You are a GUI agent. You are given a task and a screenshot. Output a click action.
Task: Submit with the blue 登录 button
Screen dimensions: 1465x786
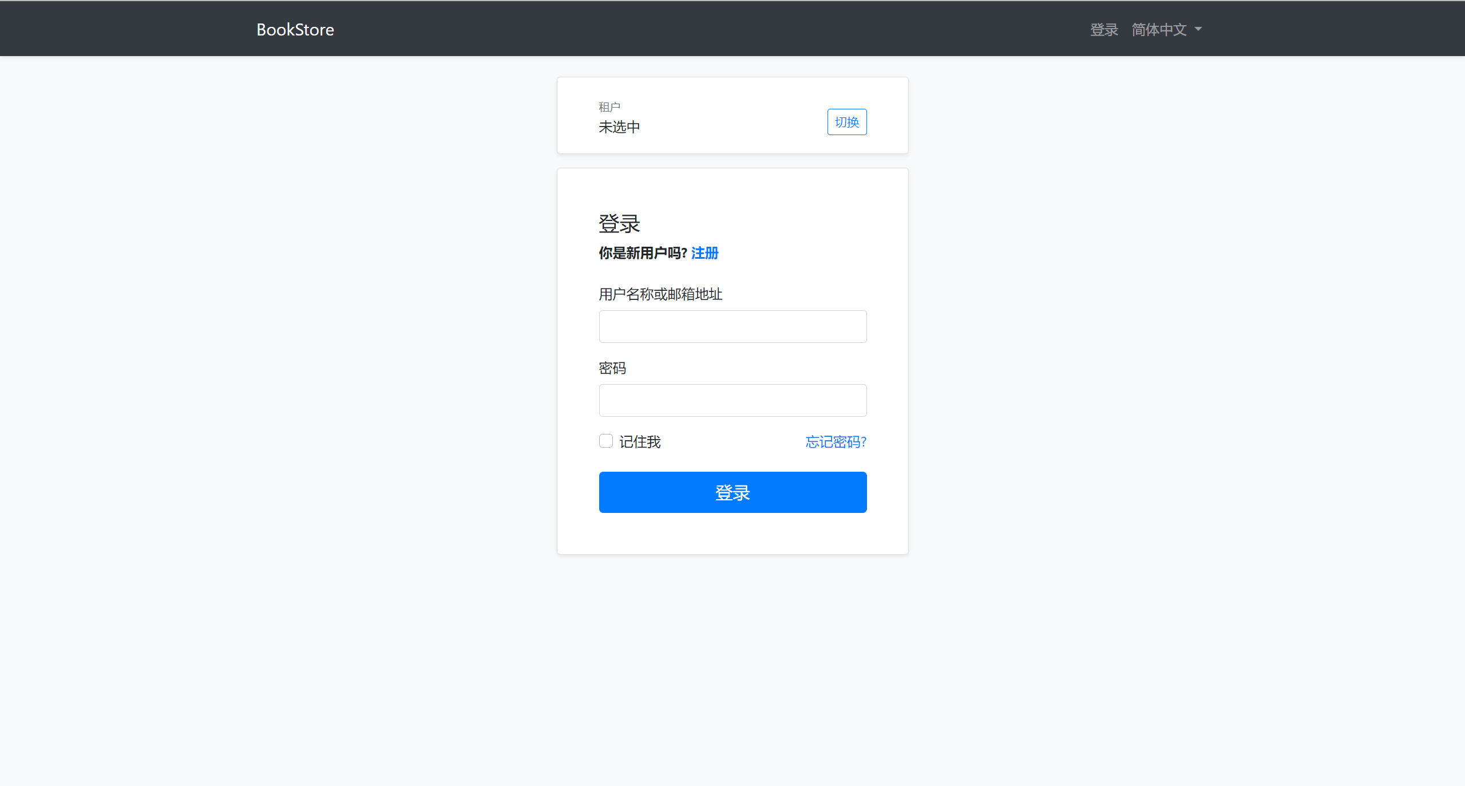732,492
